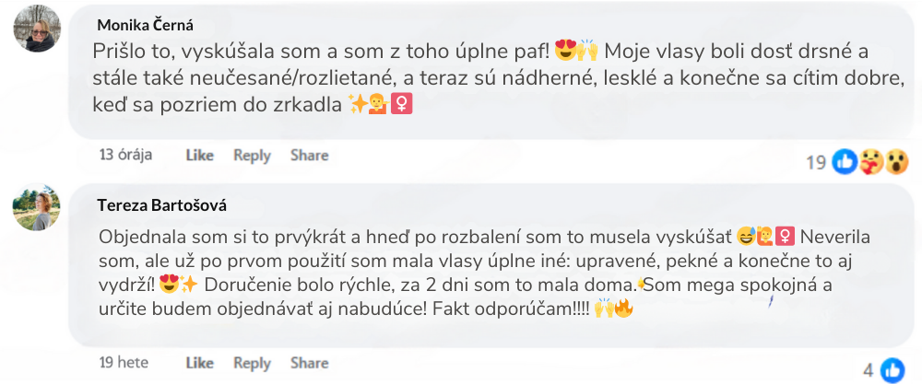Reply to Tereza Bartošová's comment
Screen dimensions: 922x384
(x=252, y=363)
